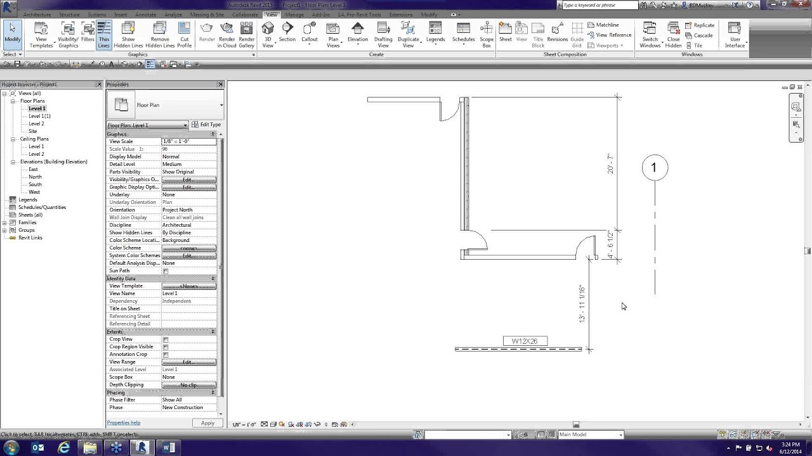Select the Scope Box tool

487,34
